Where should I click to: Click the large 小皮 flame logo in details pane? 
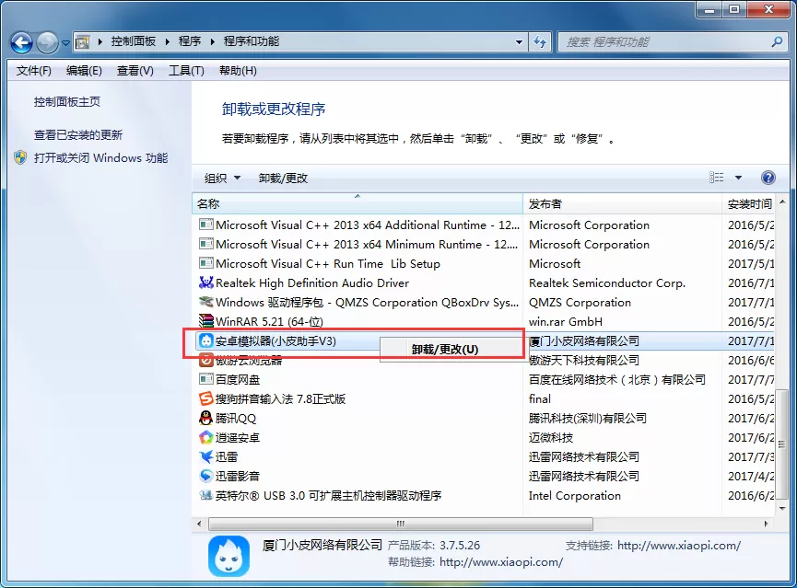[x=229, y=556]
